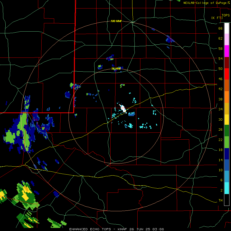Click the 38 legend value

pos(220,99)
